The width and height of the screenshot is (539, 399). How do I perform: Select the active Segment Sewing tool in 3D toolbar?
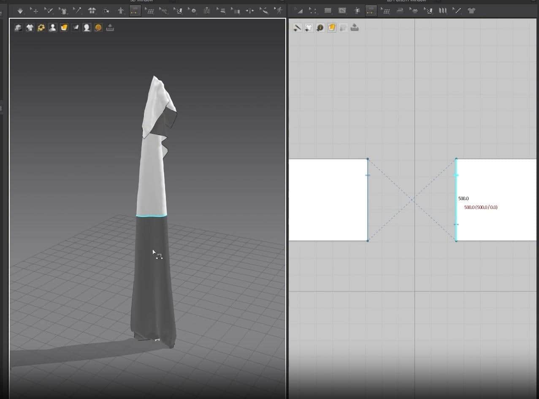pyautogui.click(x=135, y=11)
